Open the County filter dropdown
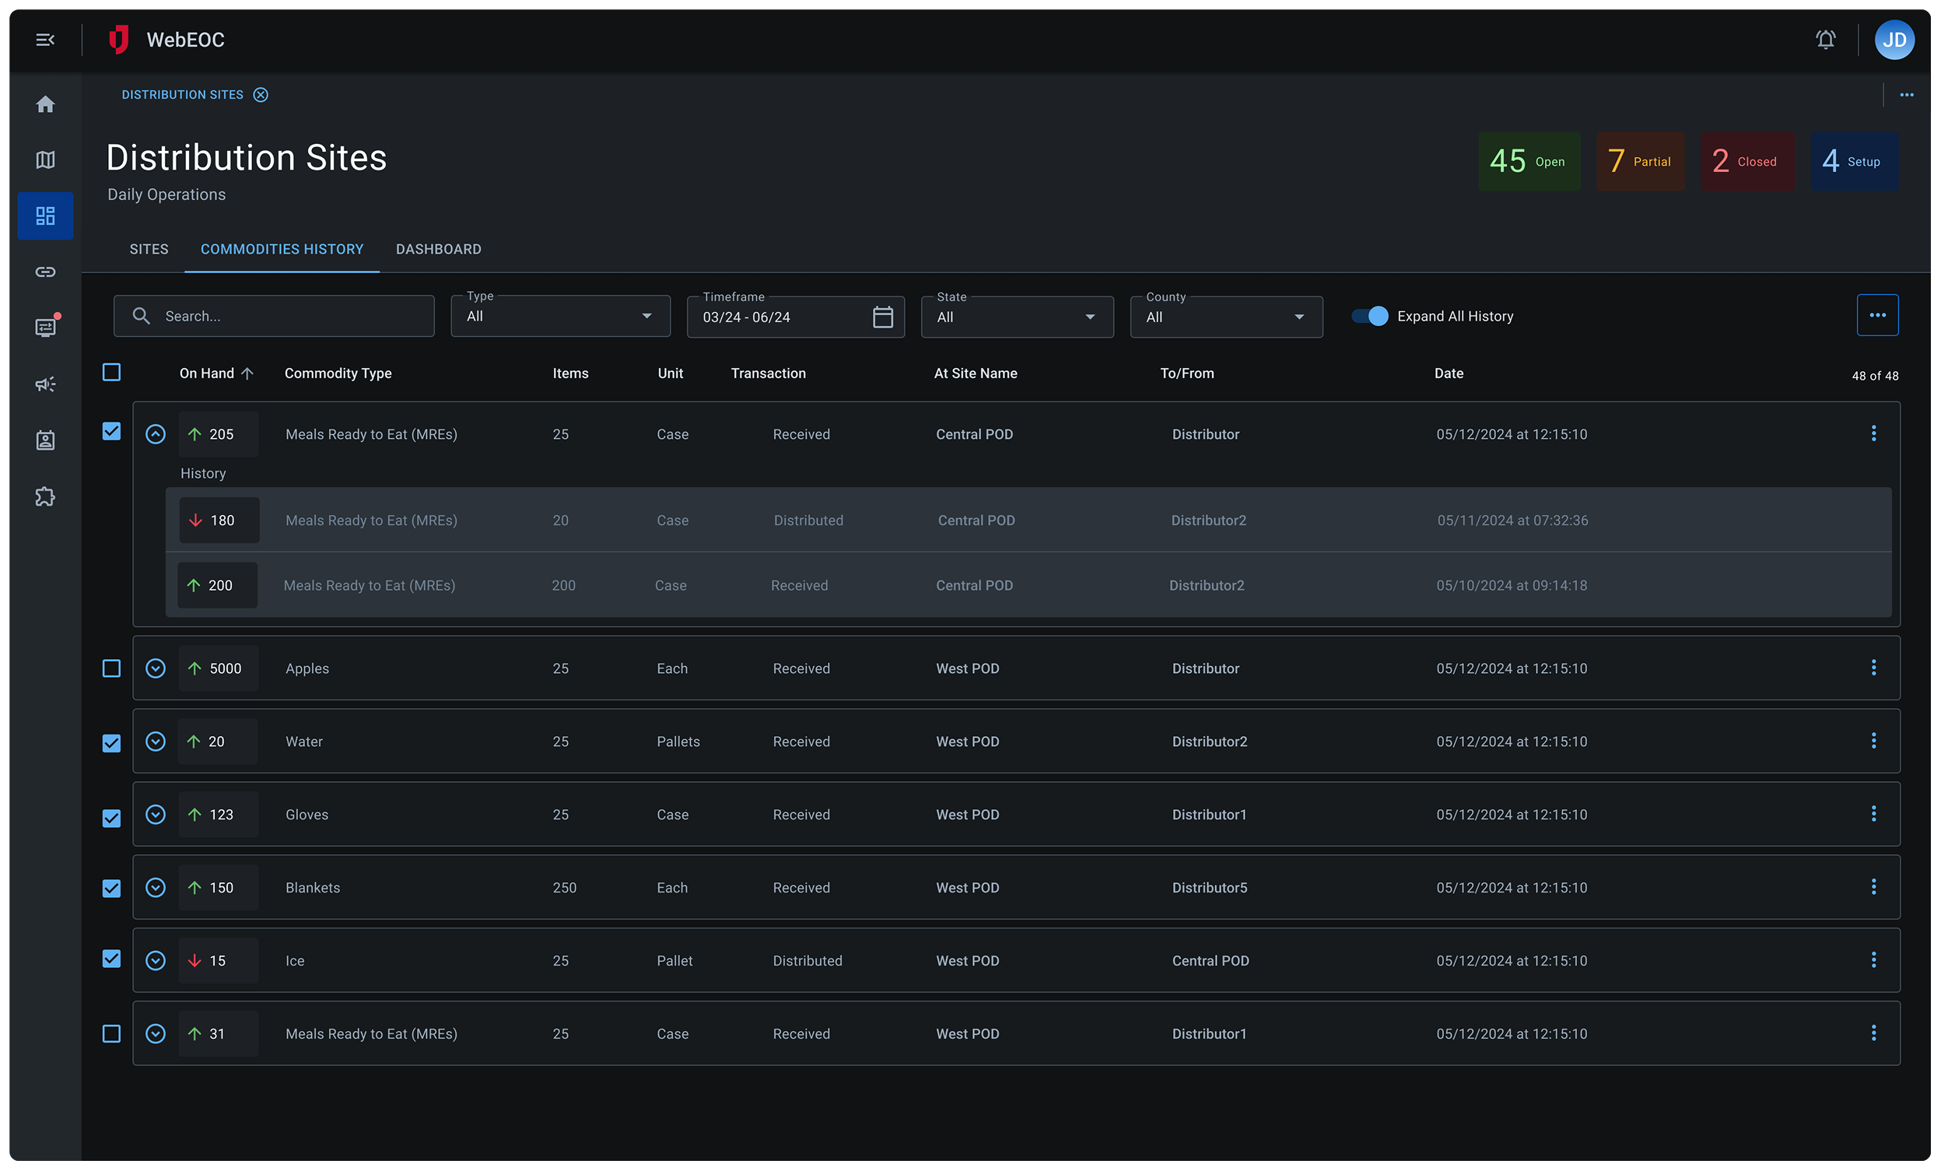 1226,317
